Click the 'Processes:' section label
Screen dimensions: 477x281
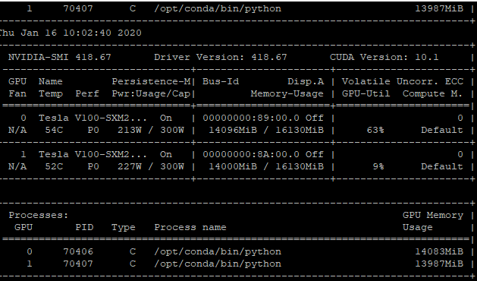coord(39,215)
